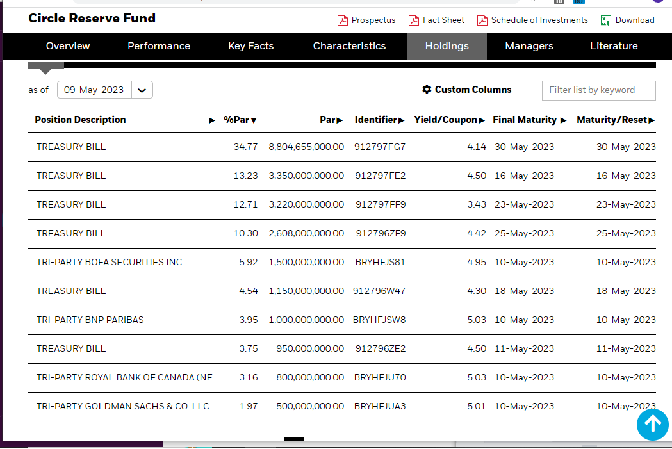Click the Download spreadsheet icon

tap(605, 20)
